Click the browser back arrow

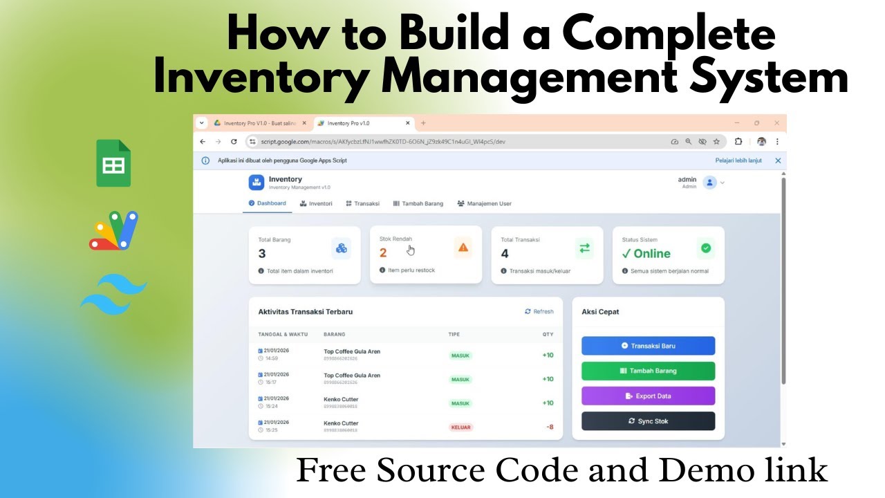click(x=203, y=141)
